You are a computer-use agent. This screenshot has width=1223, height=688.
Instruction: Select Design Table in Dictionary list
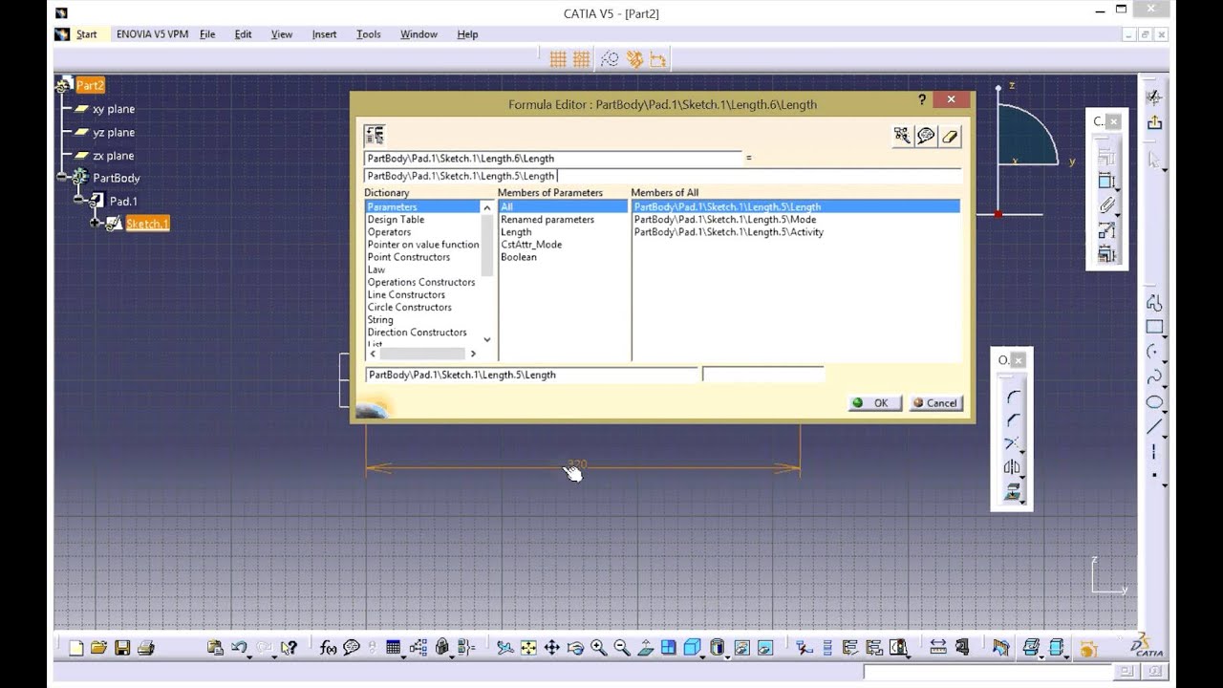[397, 220]
